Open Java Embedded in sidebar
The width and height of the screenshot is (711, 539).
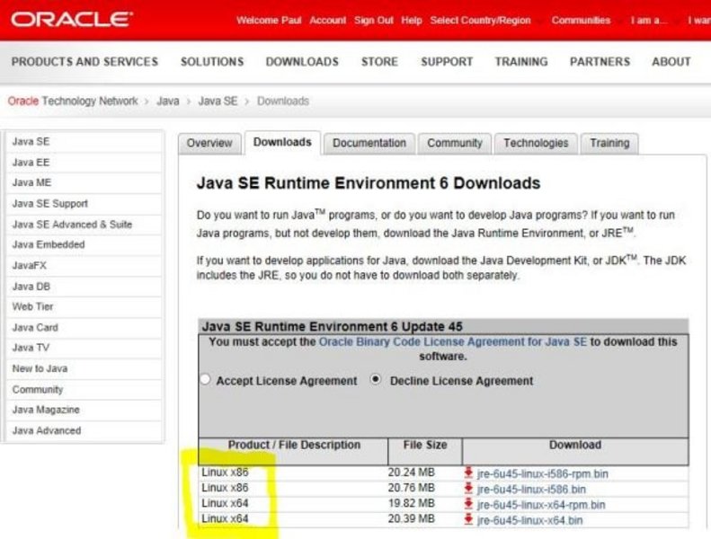pyautogui.click(x=84, y=244)
